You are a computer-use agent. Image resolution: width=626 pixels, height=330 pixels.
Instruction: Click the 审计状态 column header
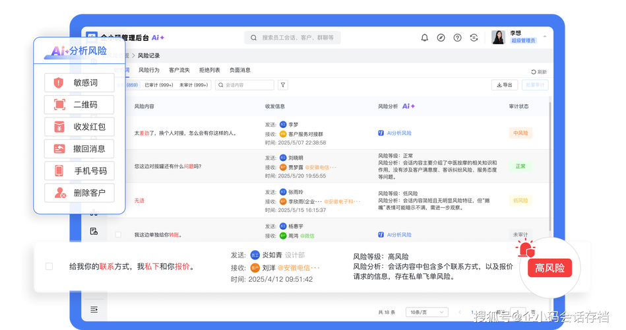(x=518, y=106)
